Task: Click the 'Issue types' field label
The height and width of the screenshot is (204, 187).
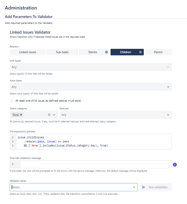Action: point(16,80)
